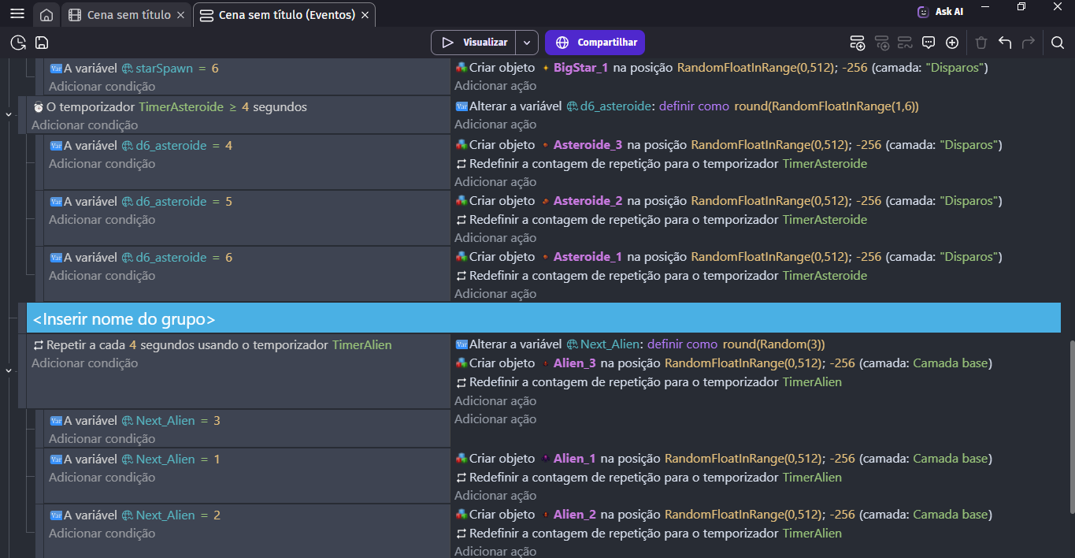Viewport: 1075px width, 558px height.
Task: Select the <Inserir nome do grupo> group header
Action: tap(543, 318)
